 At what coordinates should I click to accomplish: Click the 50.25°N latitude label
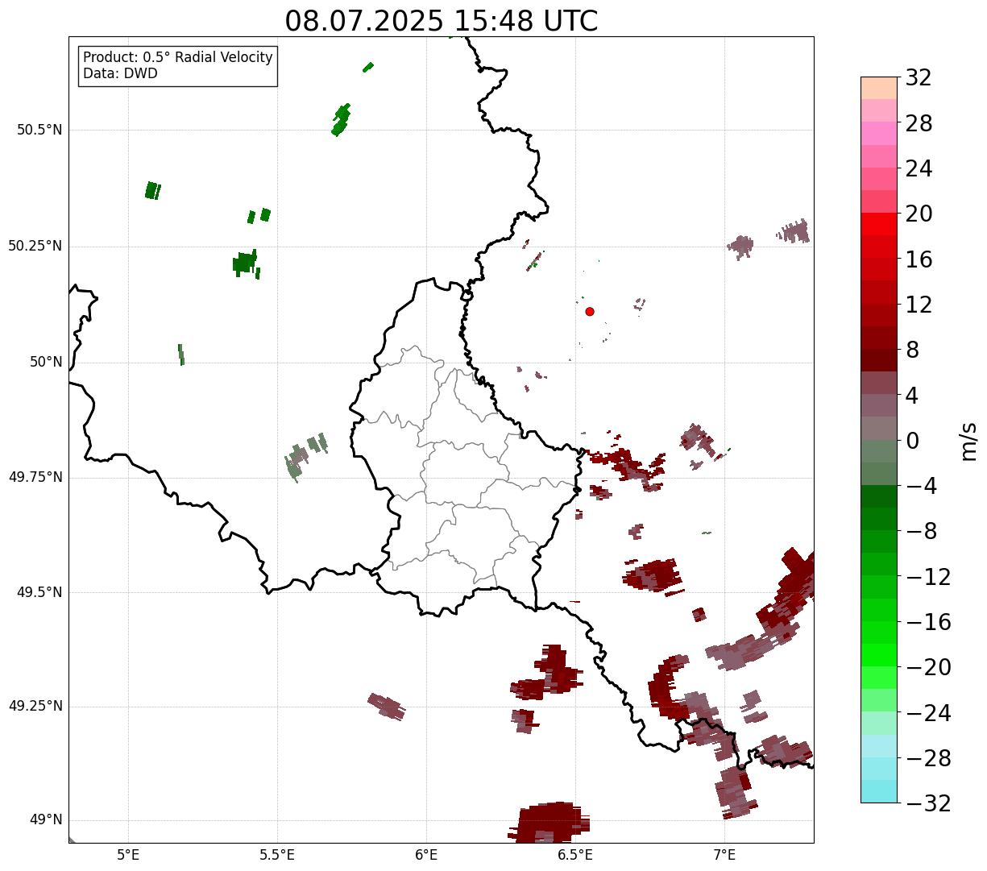(x=35, y=246)
